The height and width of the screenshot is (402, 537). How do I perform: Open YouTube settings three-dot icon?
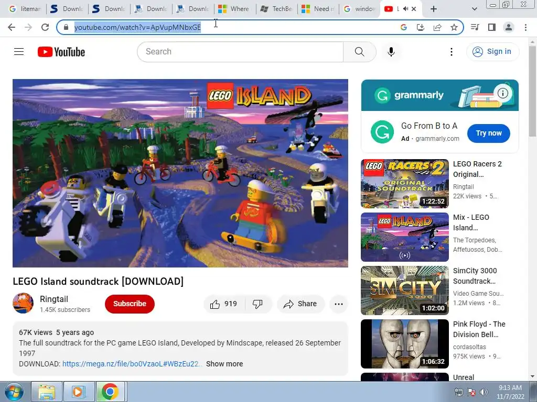click(452, 52)
